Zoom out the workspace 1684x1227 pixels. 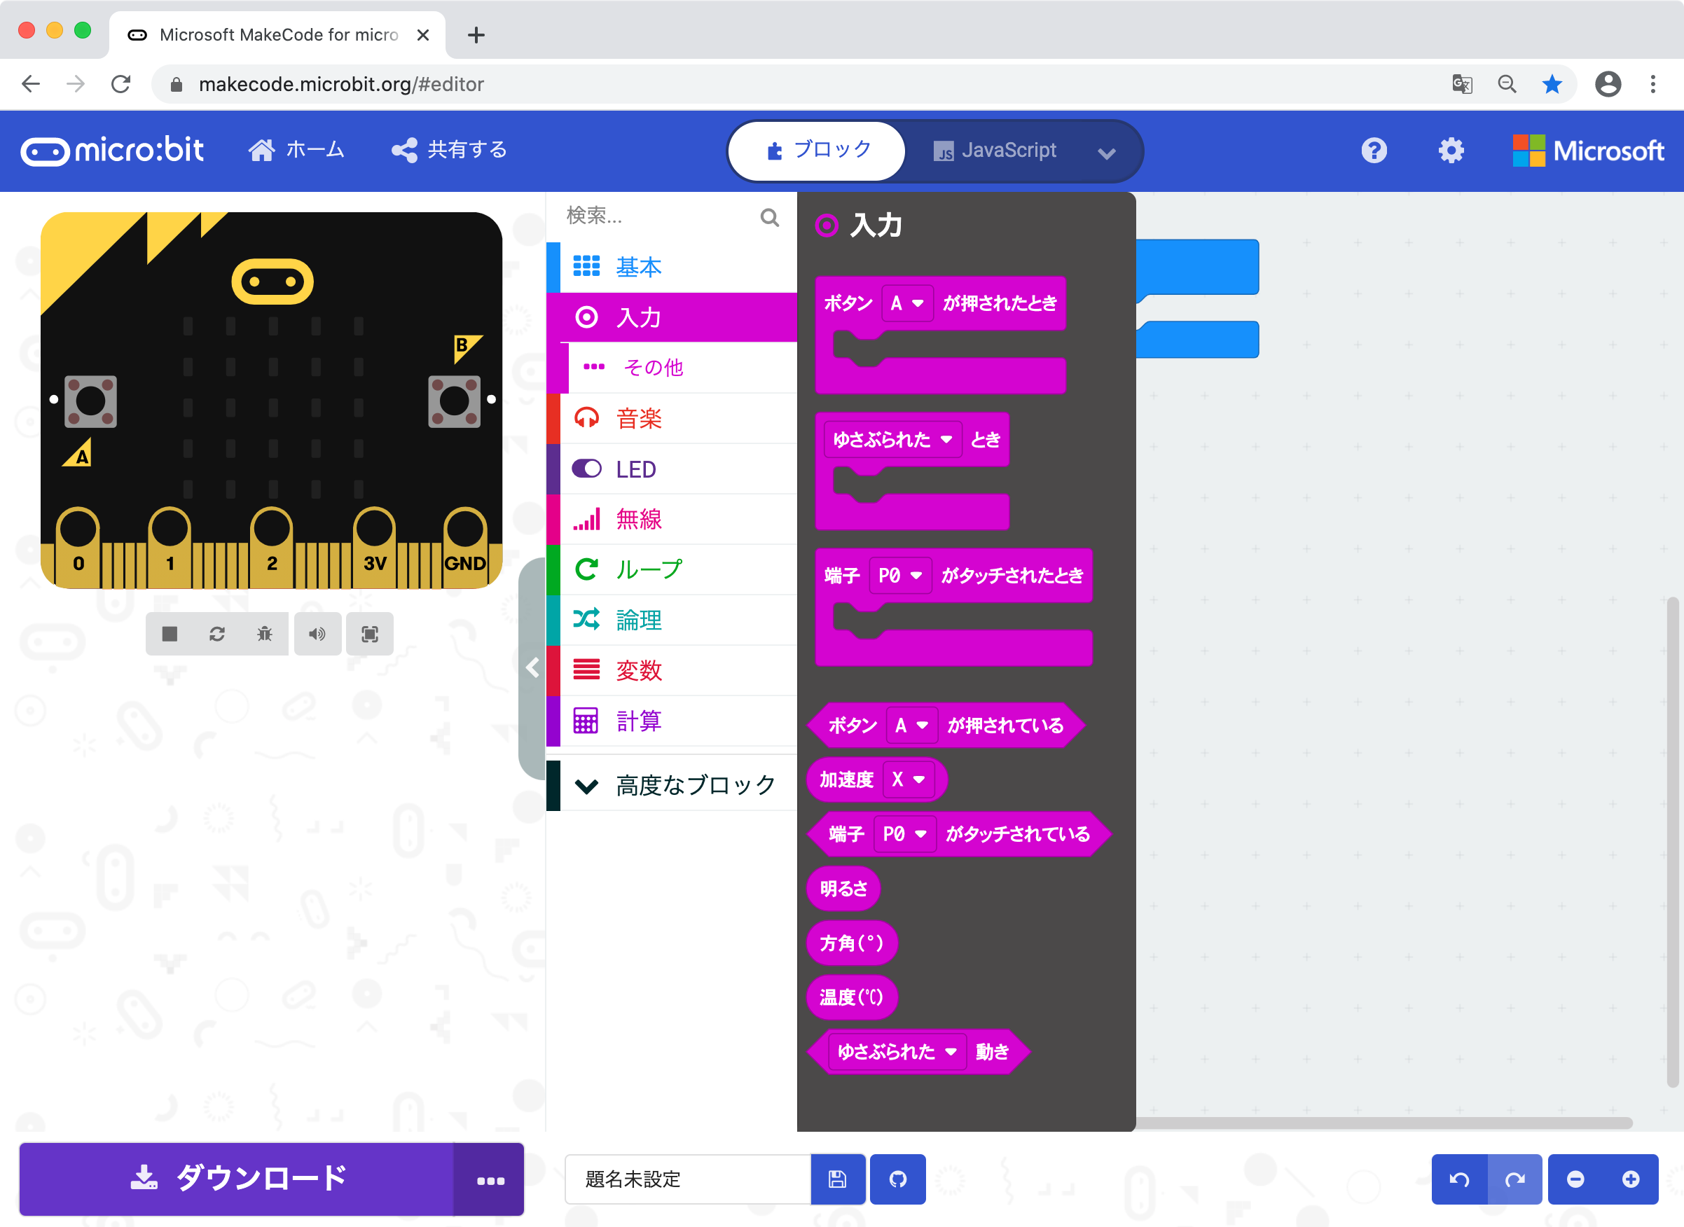coord(1575,1179)
